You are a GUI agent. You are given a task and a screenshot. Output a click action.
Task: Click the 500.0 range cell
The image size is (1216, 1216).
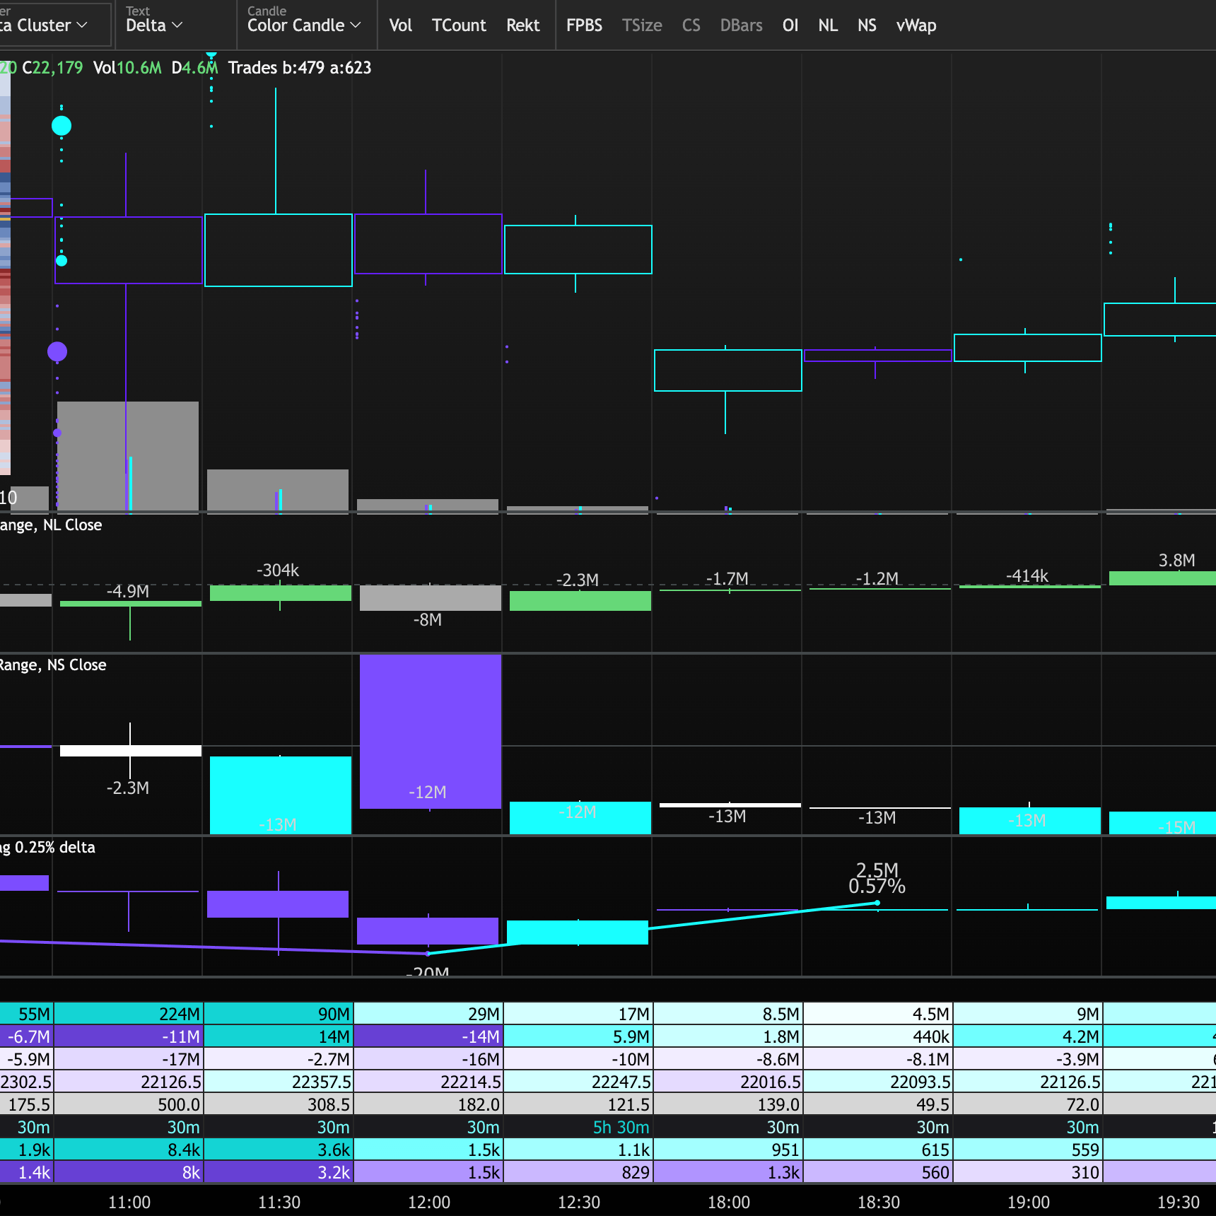pos(128,1104)
